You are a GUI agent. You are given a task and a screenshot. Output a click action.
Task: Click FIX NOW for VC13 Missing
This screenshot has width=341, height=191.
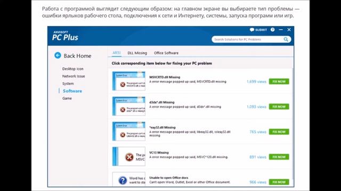(279, 157)
